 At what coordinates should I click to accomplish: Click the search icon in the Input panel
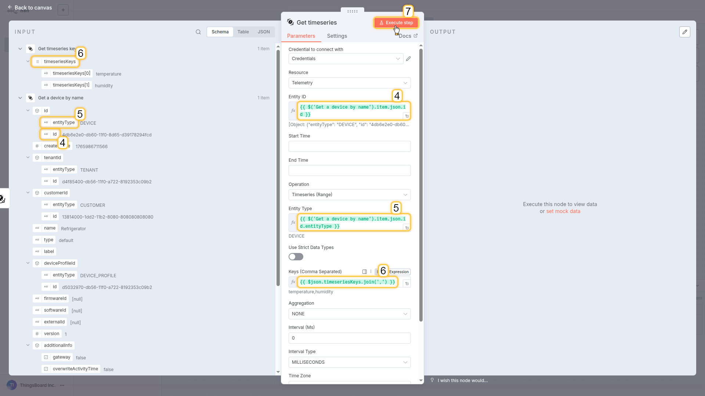tap(198, 32)
